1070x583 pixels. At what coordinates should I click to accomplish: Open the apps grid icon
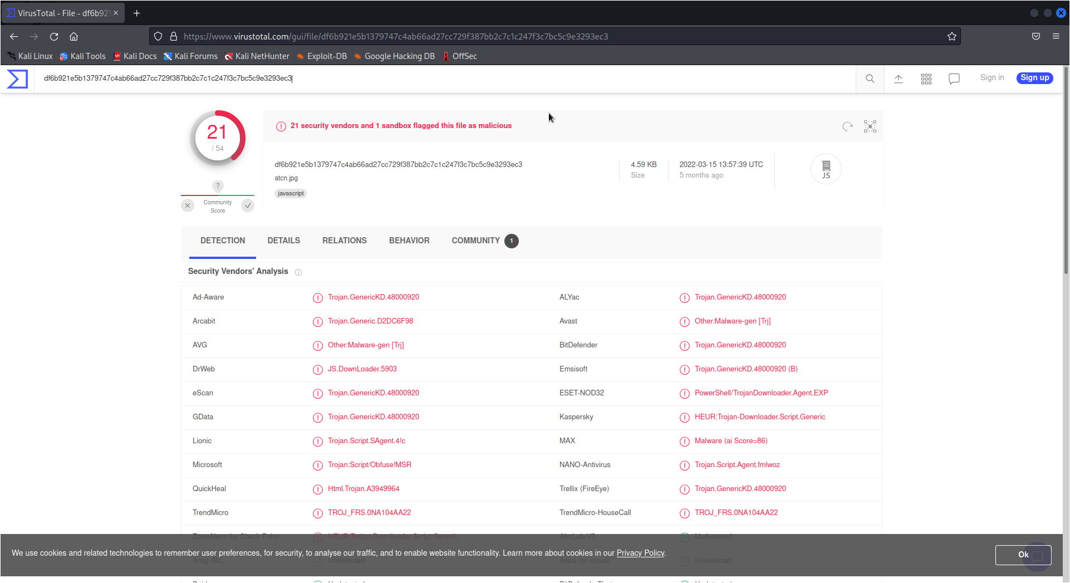click(926, 79)
